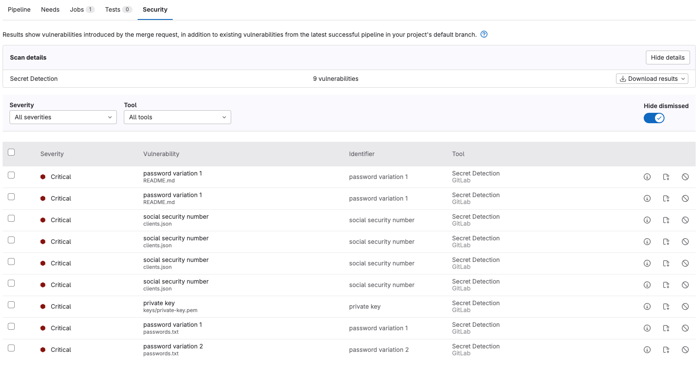700x367 pixels.
Task: Turn off the Hide dismissed toggle
Action: click(654, 118)
